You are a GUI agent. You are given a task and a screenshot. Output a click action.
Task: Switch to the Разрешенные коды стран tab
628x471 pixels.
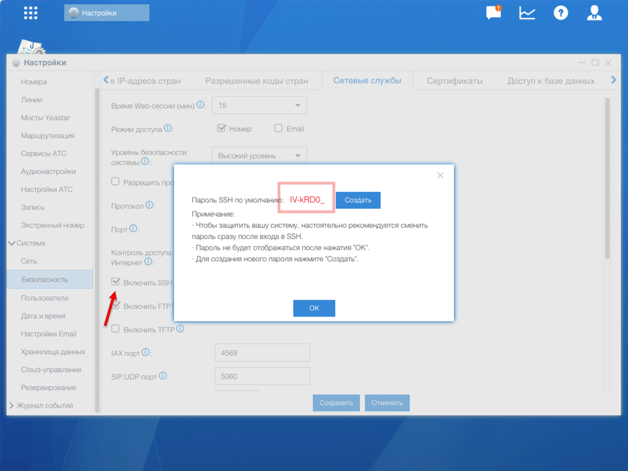click(x=258, y=80)
